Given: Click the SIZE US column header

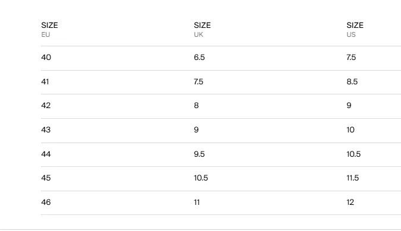Looking at the screenshot, I should 355,29.
